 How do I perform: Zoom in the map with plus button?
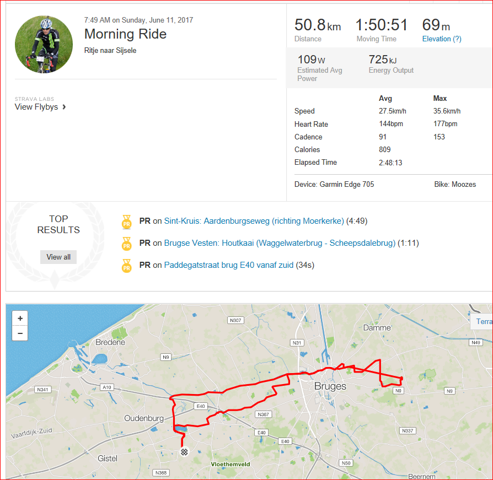(20, 318)
